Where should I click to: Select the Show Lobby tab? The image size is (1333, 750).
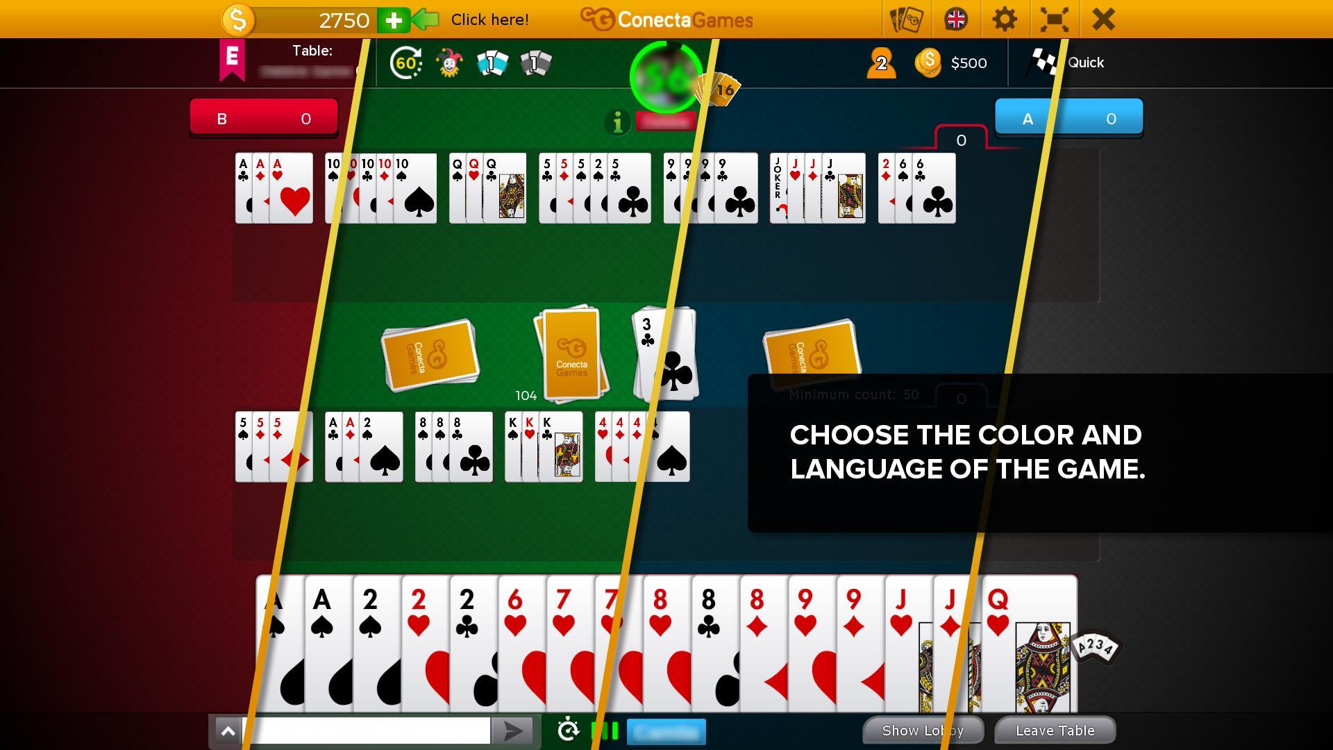pyautogui.click(x=922, y=730)
